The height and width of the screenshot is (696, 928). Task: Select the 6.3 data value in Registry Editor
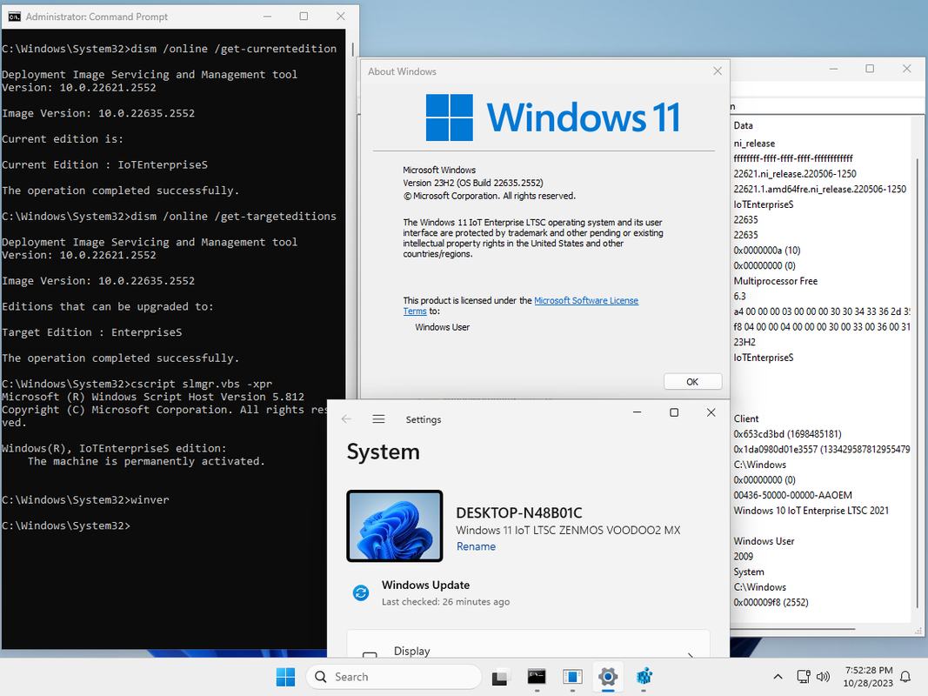pos(740,296)
